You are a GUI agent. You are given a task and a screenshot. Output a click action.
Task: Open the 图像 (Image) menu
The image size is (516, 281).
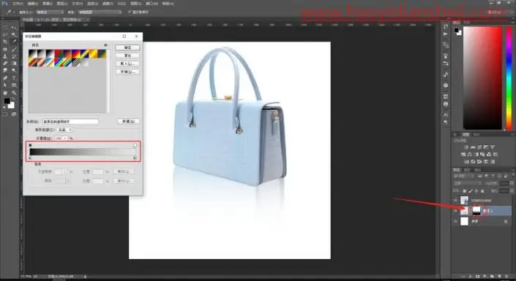tap(48, 4)
